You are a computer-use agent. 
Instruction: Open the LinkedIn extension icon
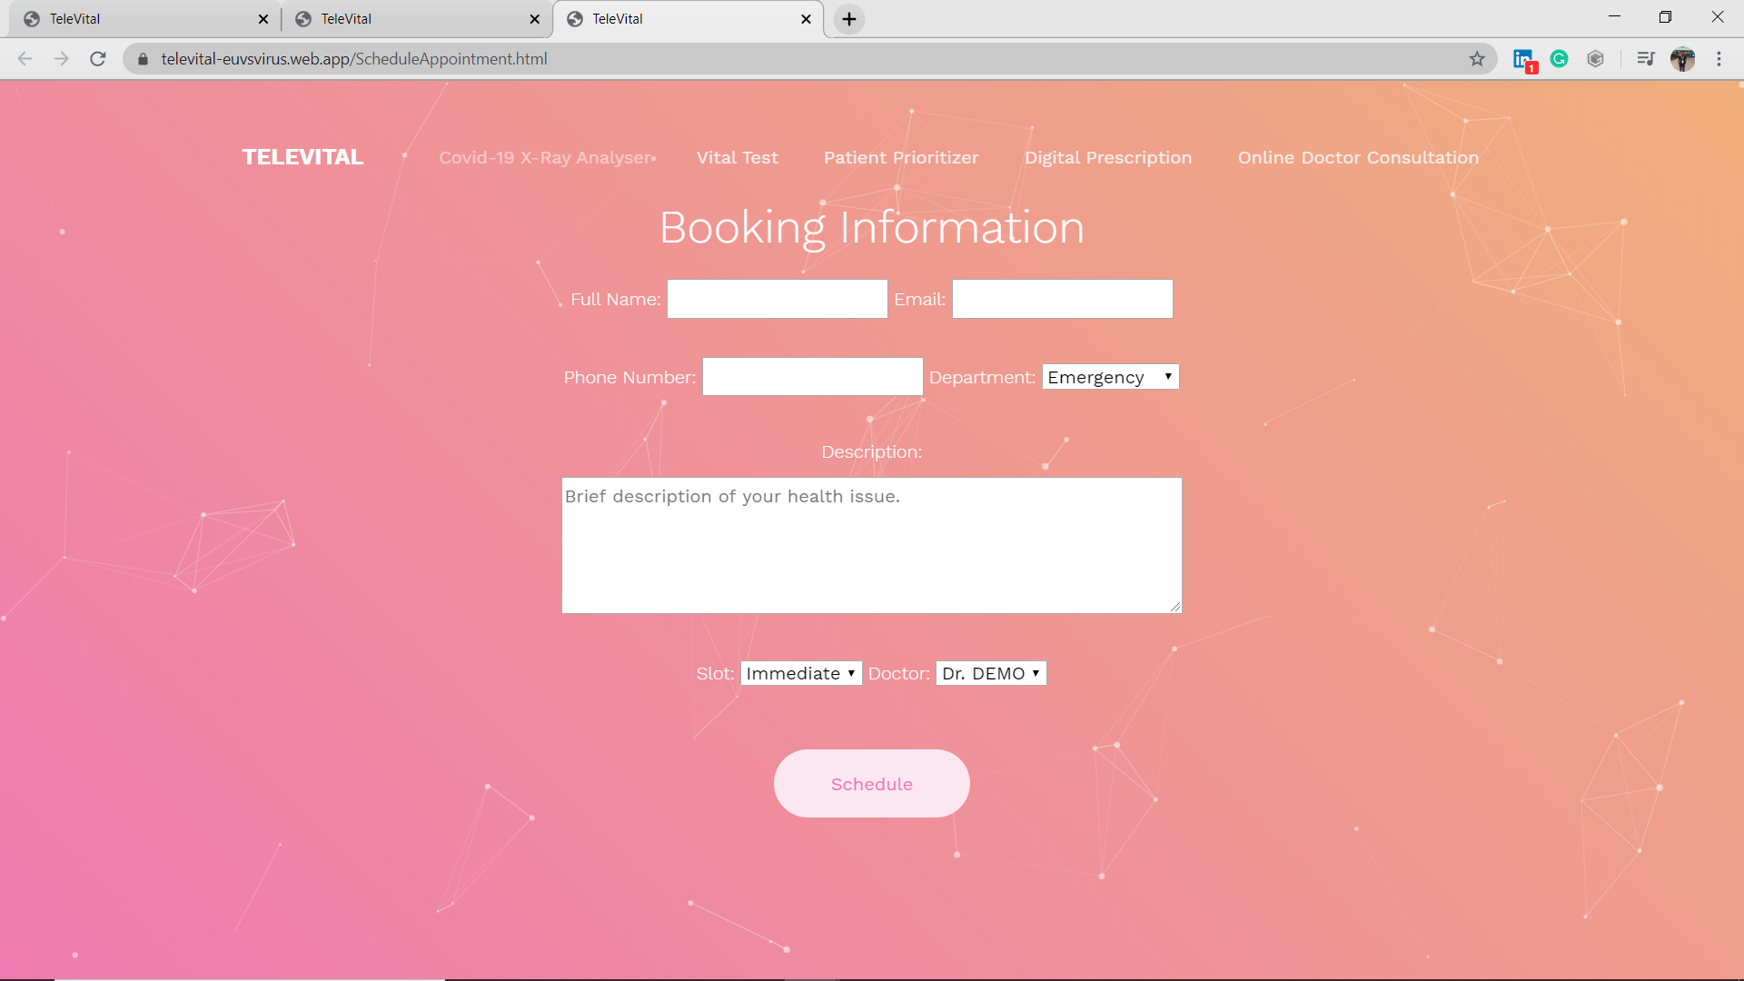pyautogui.click(x=1523, y=59)
